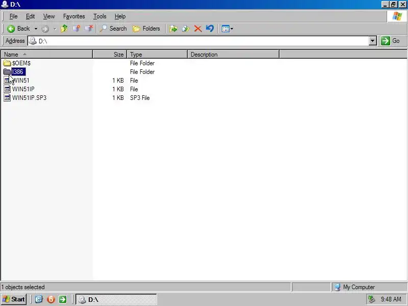The height and width of the screenshot is (306, 408).
Task: Open the Forward history dropdown arrow
Action: tap(55, 29)
